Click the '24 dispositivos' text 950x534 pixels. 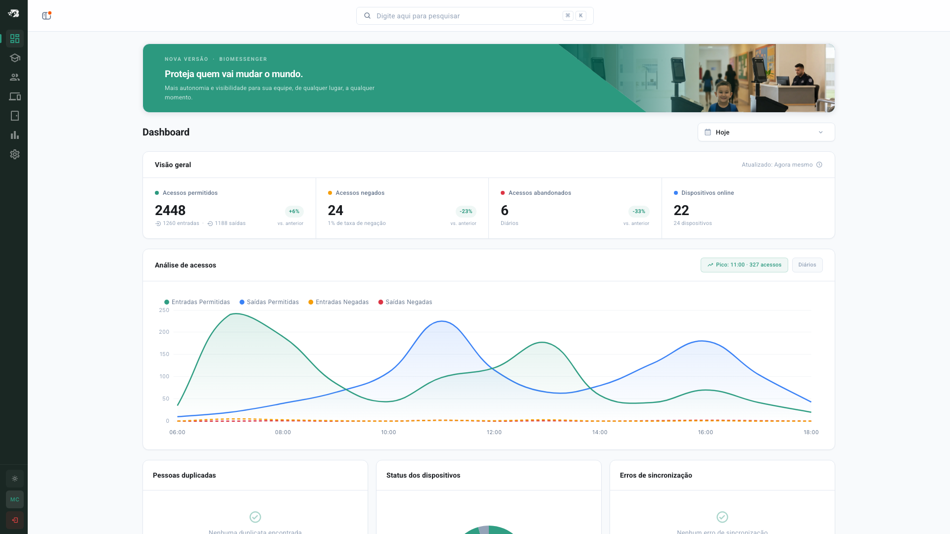tap(693, 223)
